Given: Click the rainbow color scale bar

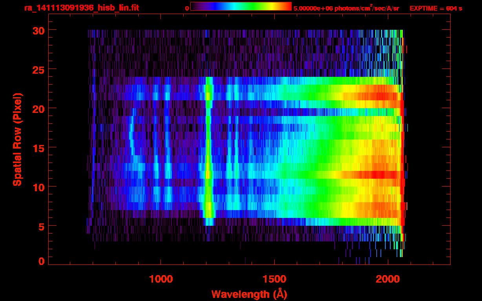Looking at the screenshot, I should click(241, 6).
